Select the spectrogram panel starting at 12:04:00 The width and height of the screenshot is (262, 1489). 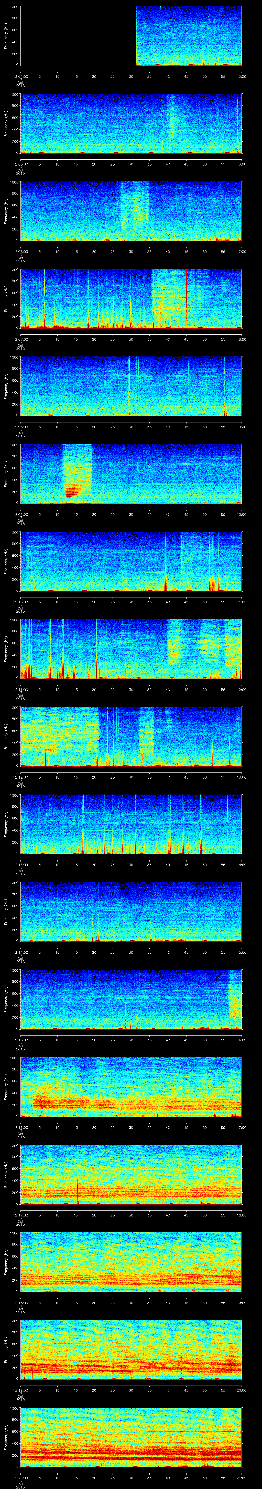tap(131, 36)
